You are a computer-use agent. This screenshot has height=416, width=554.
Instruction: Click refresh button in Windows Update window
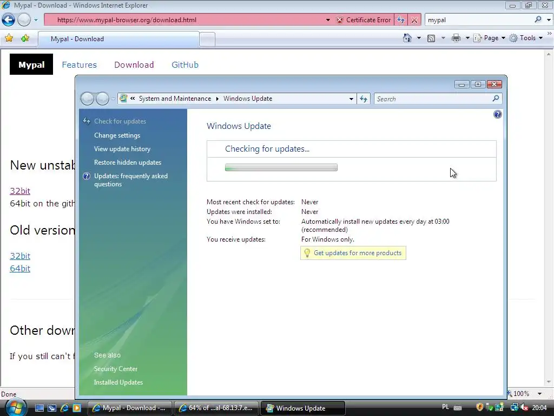[x=364, y=99]
